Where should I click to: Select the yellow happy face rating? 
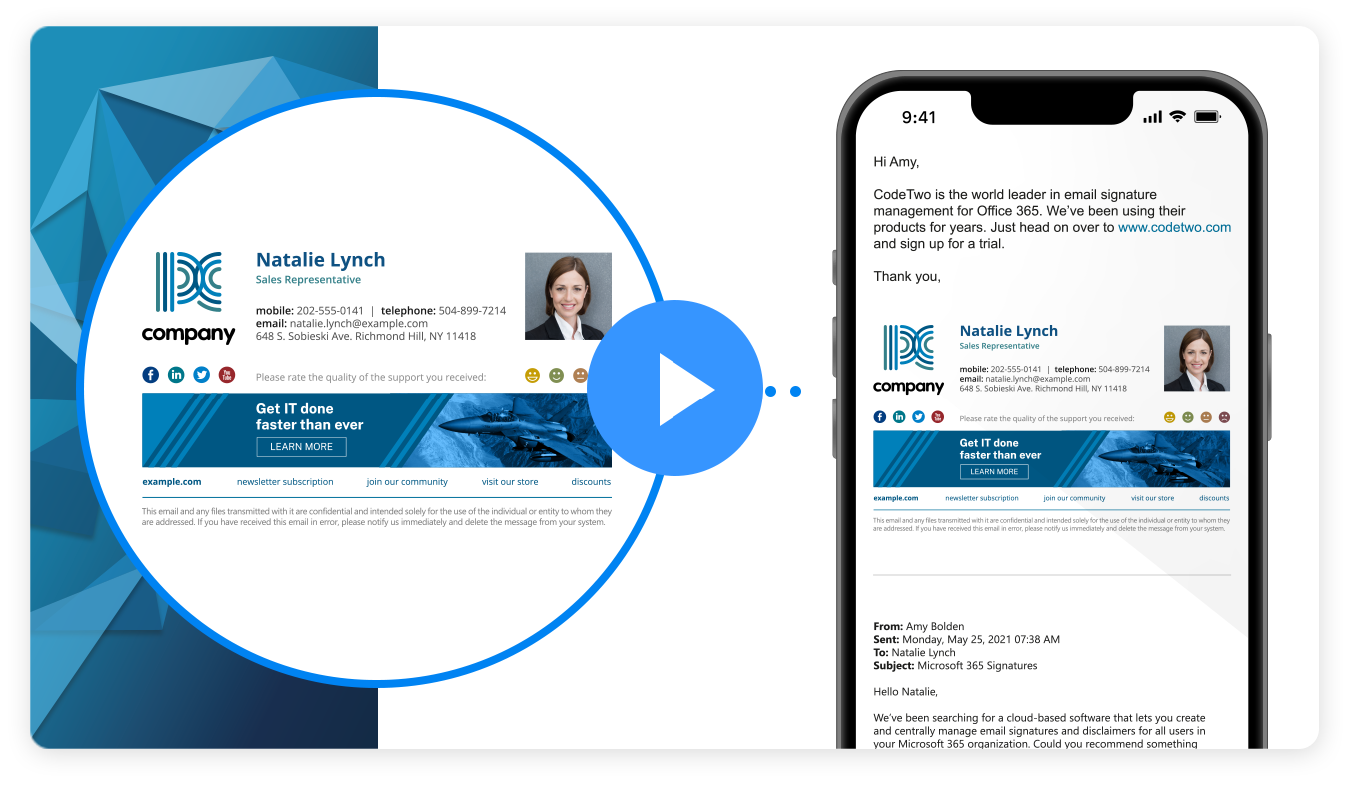pyautogui.click(x=531, y=375)
